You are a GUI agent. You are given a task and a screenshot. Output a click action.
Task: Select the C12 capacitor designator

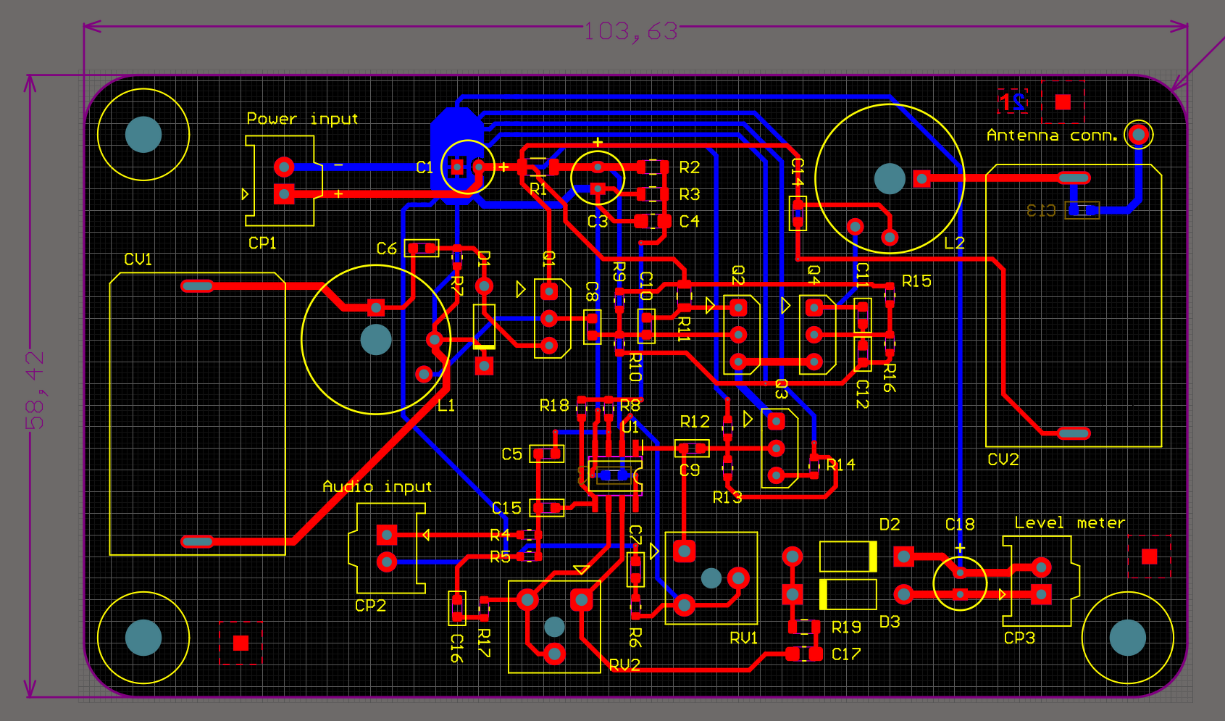point(862,394)
